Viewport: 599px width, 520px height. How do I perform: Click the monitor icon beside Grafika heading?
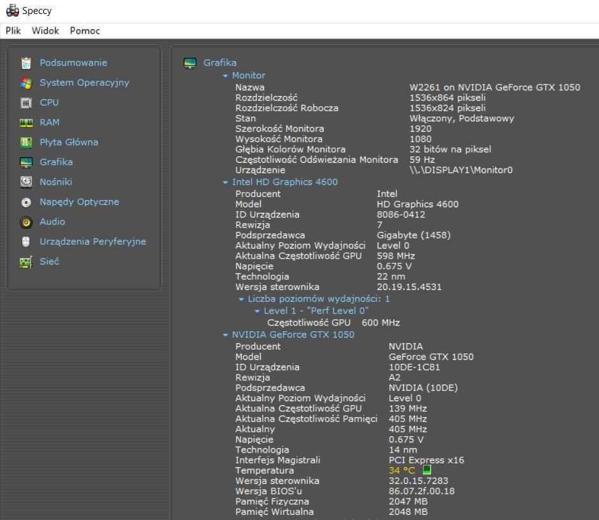click(190, 63)
